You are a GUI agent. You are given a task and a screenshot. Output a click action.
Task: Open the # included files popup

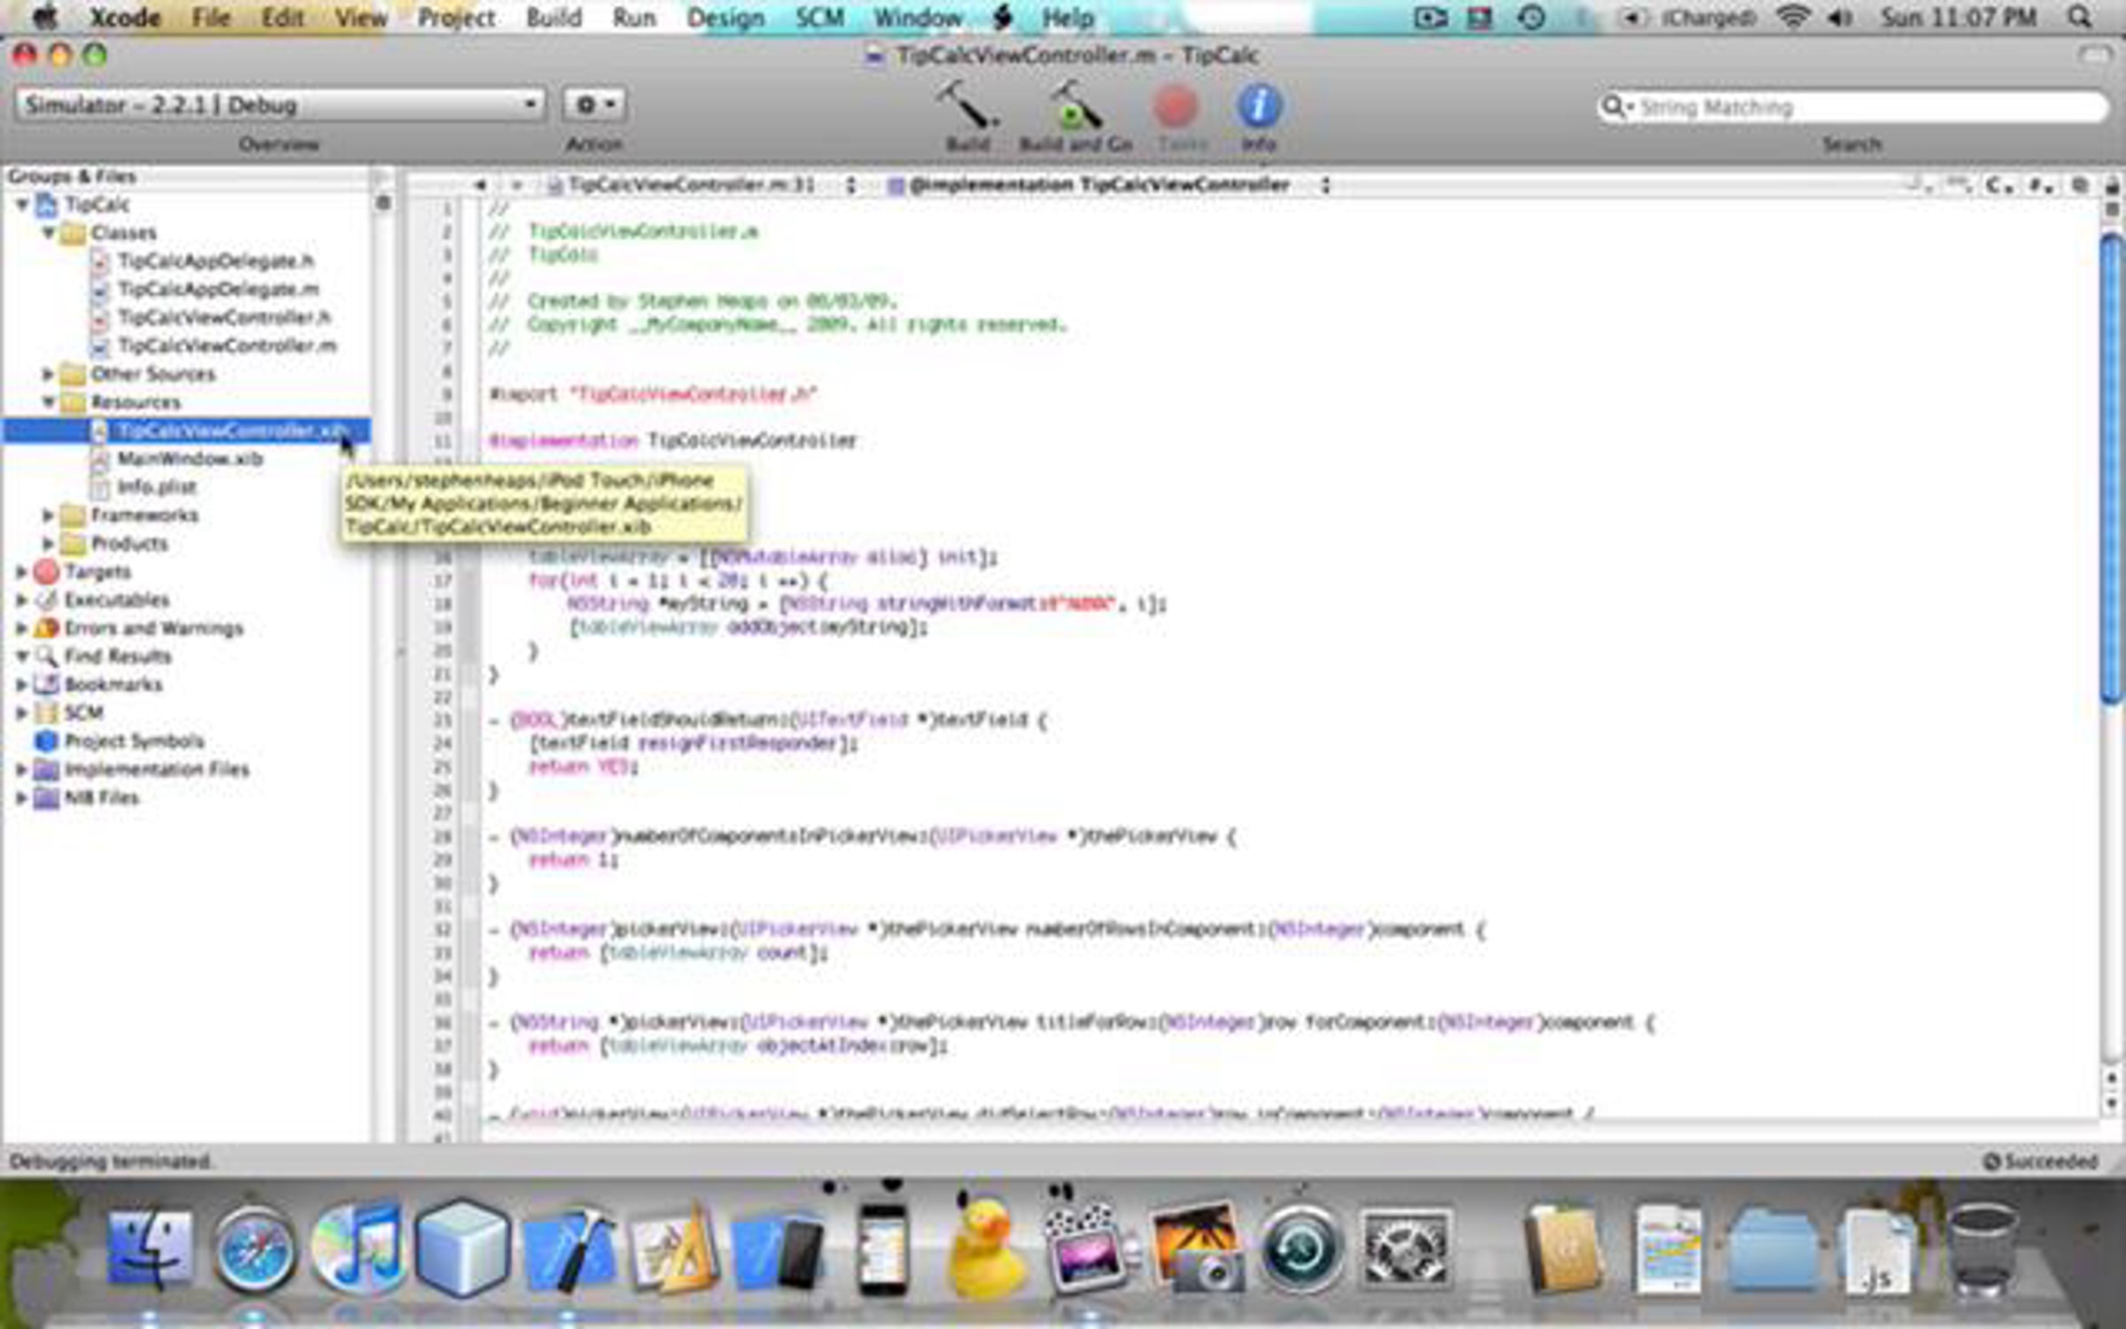[x=2040, y=185]
